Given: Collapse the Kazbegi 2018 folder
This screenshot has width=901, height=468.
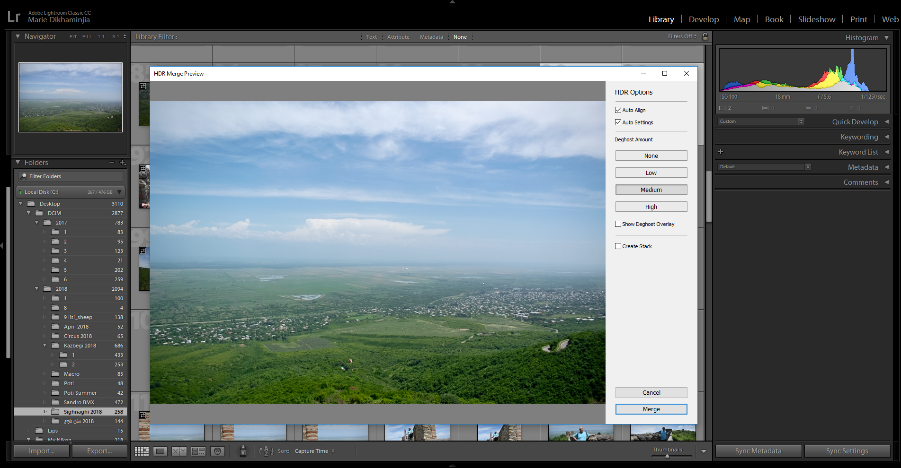Looking at the screenshot, I should pyautogui.click(x=45, y=346).
